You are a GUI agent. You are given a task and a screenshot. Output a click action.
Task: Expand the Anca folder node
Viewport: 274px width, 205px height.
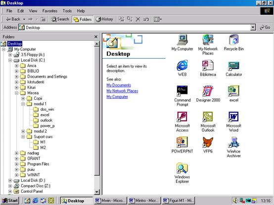17,66
